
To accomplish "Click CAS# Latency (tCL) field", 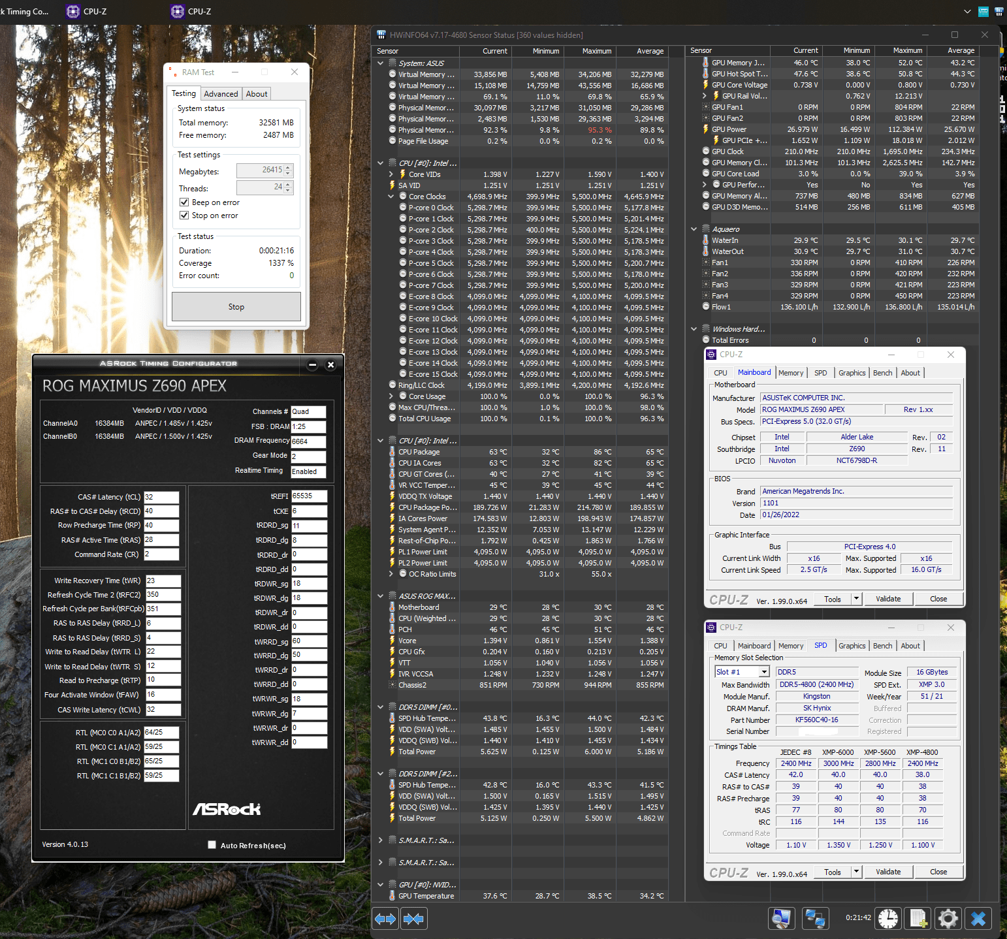I will 161,498.
